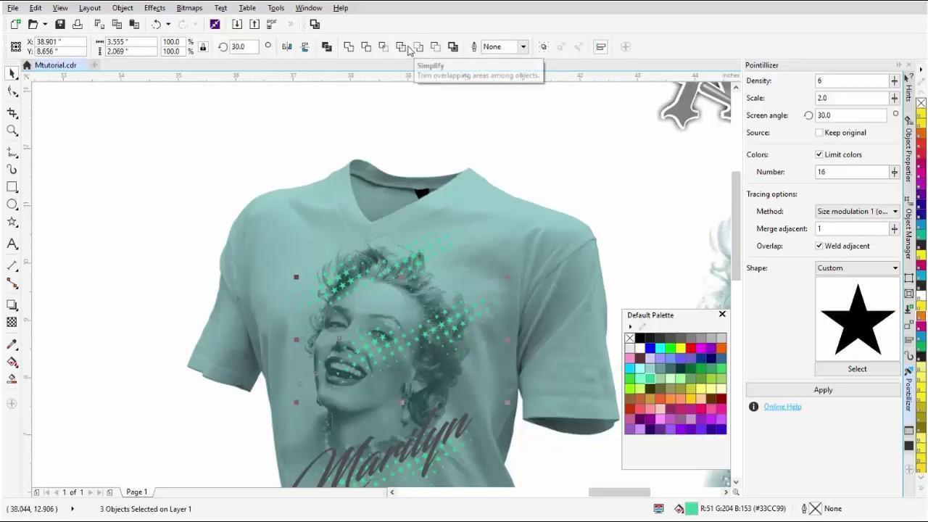The image size is (928, 522).
Task: Click the star shape preview
Action: [858, 320]
